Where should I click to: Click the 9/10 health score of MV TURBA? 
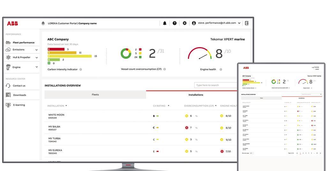tap(229, 140)
